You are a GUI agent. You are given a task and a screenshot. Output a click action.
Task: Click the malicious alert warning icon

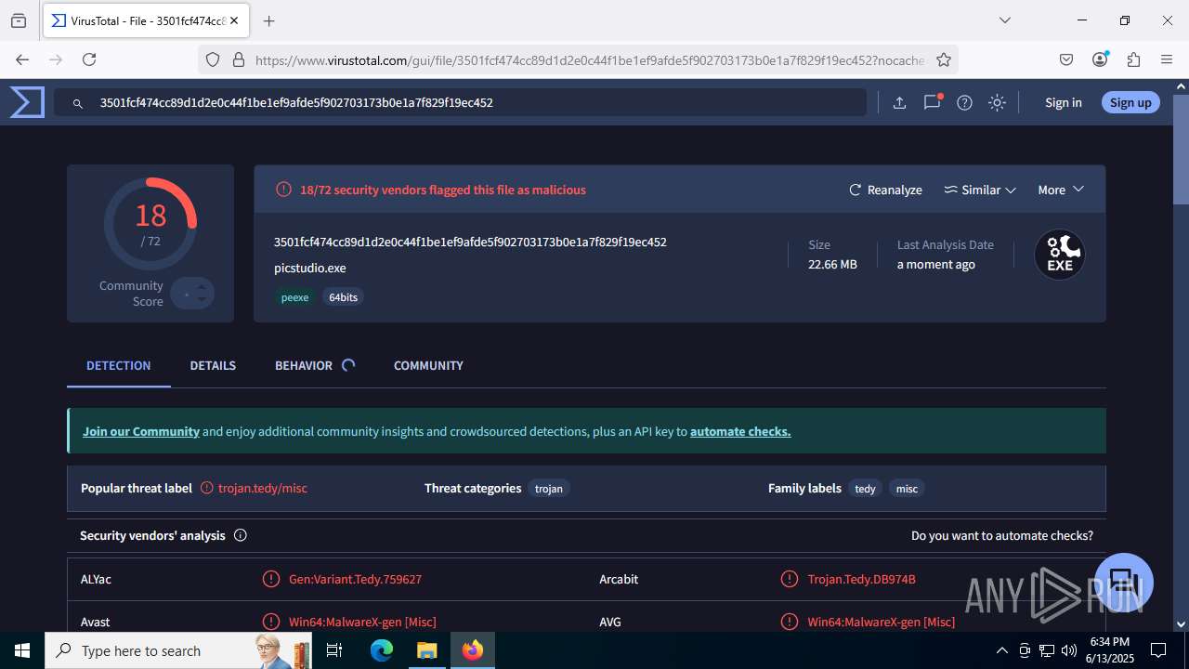pyautogui.click(x=283, y=190)
